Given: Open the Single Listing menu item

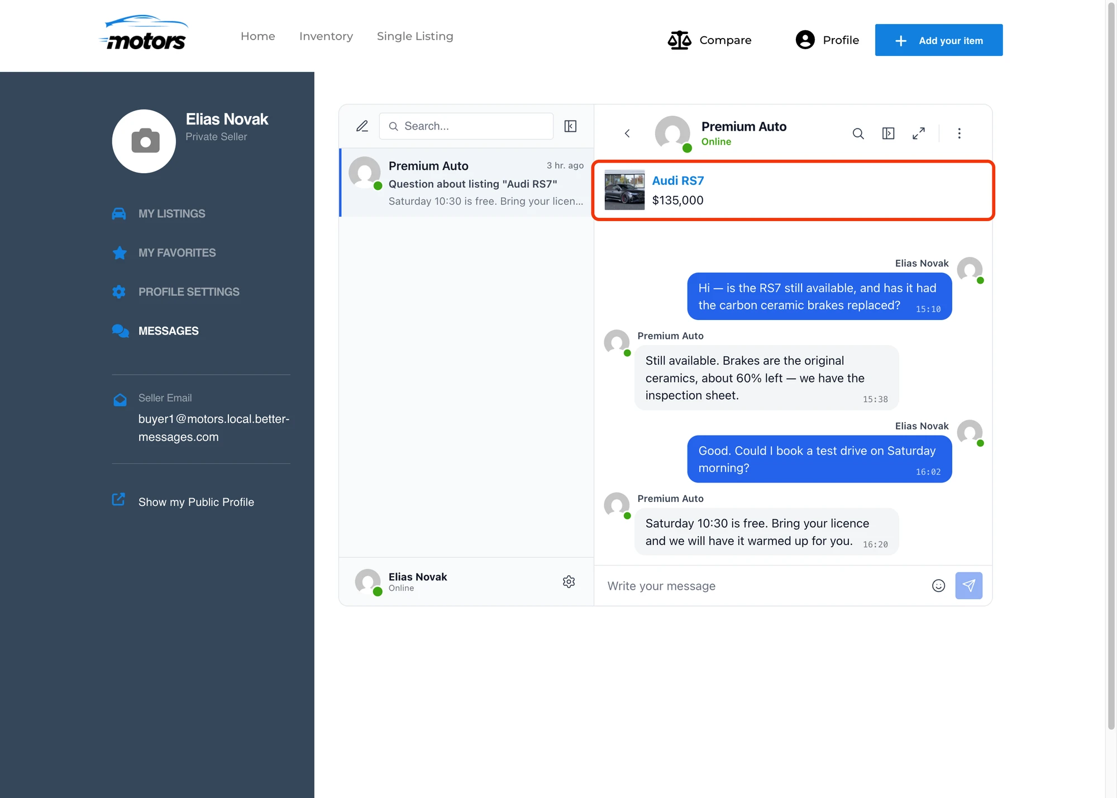Looking at the screenshot, I should pos(415,36).
